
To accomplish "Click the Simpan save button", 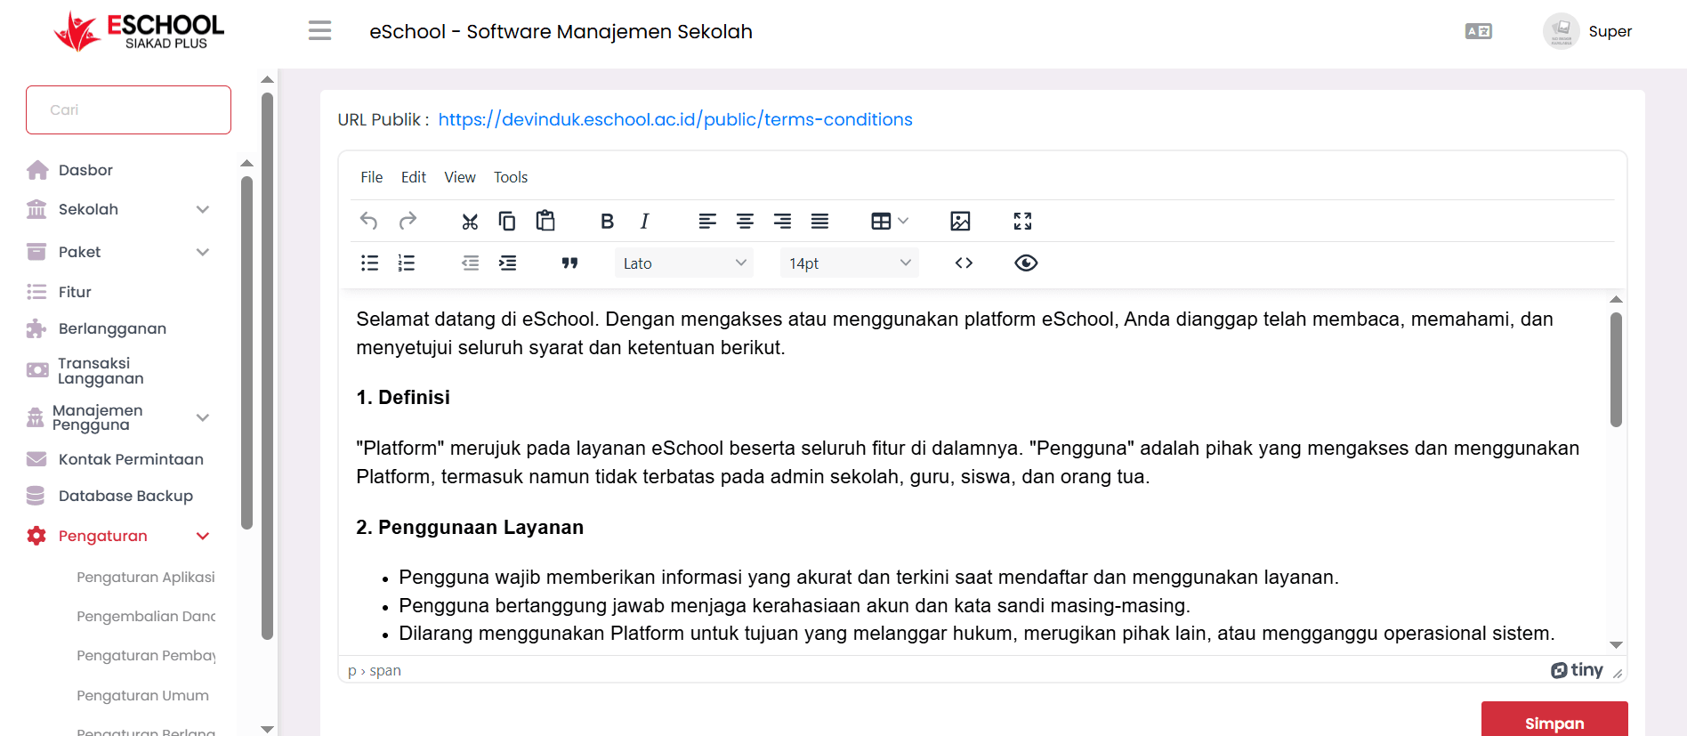I will point(1554,719).
